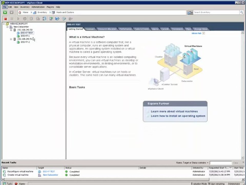Open the Inventory menu
This screenshot has height=185, width=246.
click(25, 7)
